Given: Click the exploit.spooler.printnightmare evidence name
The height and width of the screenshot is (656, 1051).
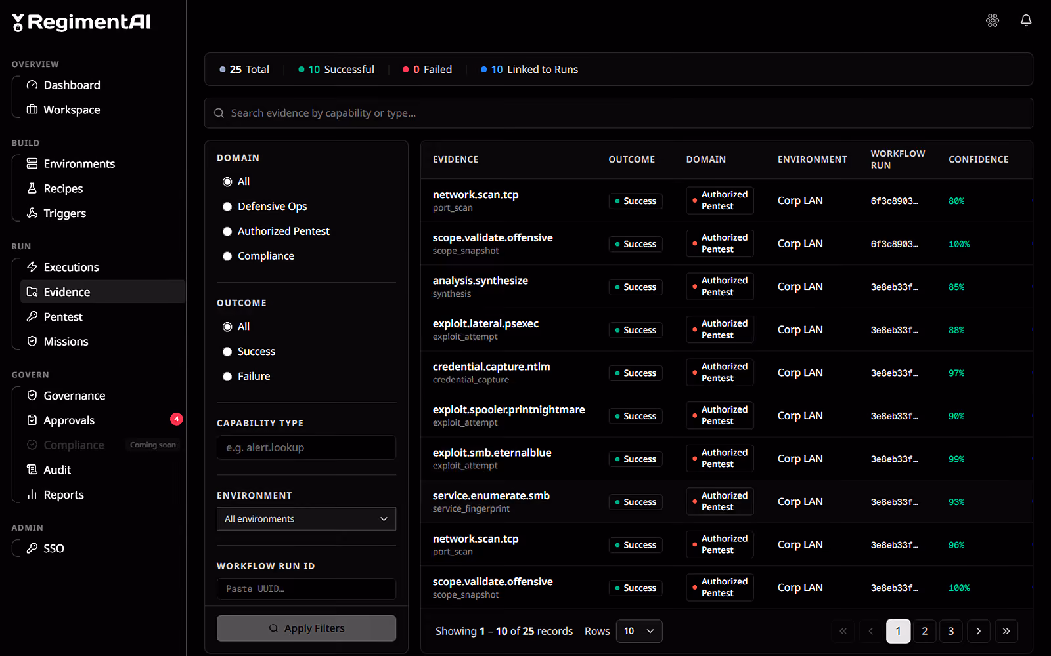Looking at the screenshot, I should pyautogui.click(x=509, y=410).
